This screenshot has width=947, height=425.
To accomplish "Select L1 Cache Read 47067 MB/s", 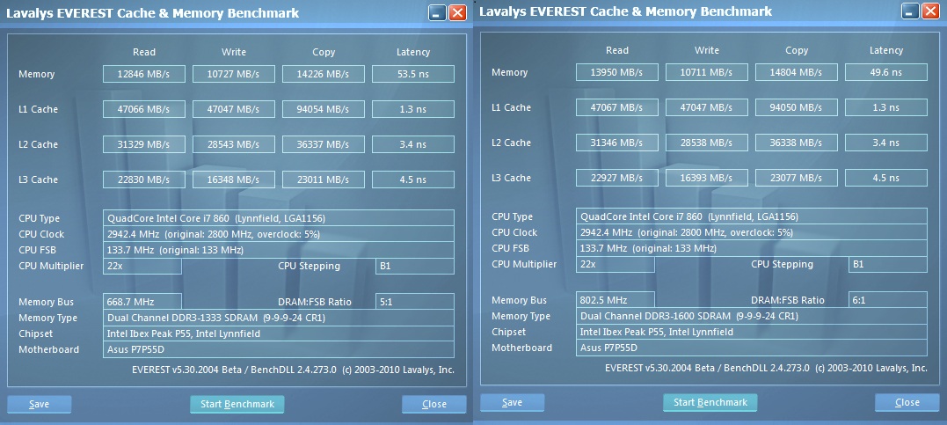I will tap(616, 107).
